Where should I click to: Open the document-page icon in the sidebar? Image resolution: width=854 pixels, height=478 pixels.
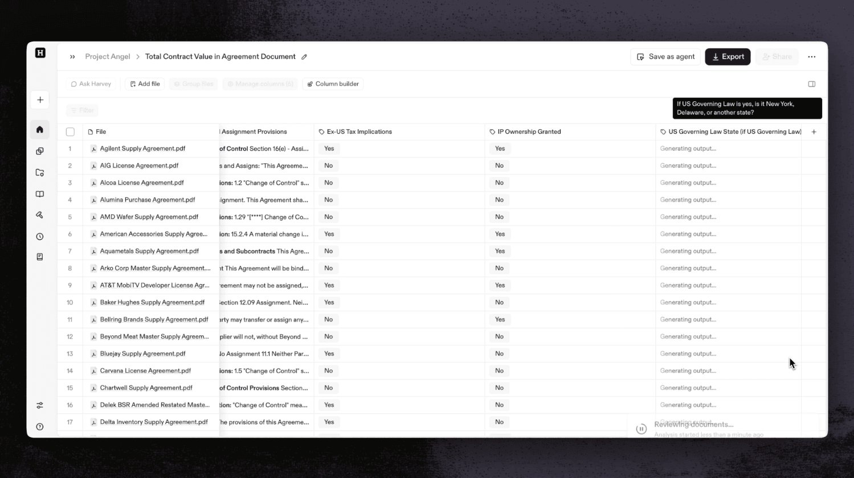tap(40, 257)
